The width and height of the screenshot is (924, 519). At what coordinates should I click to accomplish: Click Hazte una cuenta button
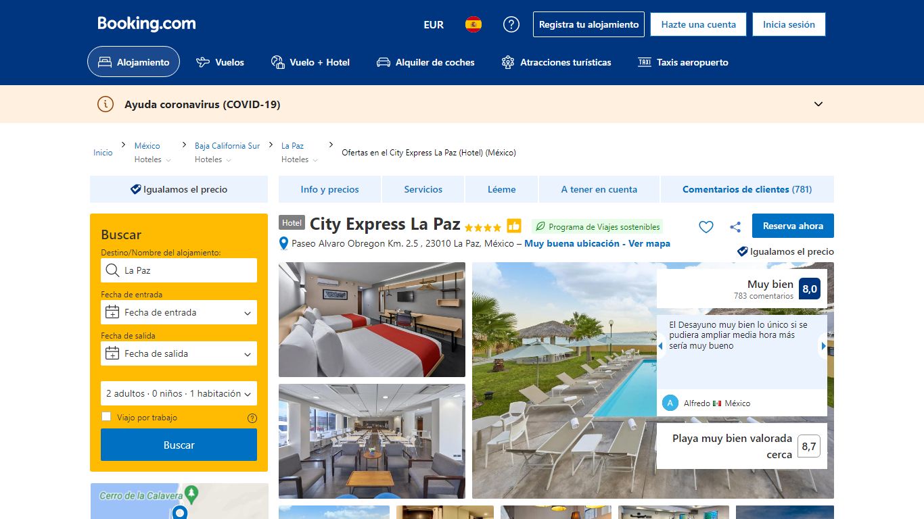(699, 24)
